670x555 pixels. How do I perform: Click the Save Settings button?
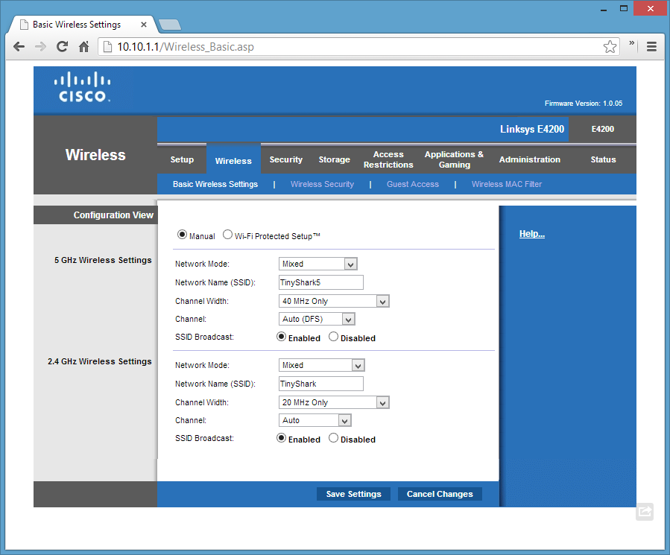(x=353, y=494)
